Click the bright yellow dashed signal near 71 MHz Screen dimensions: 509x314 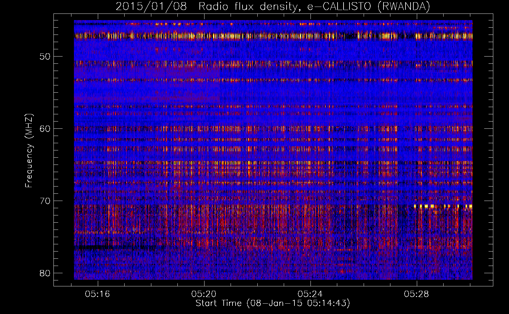click(443, 206)
